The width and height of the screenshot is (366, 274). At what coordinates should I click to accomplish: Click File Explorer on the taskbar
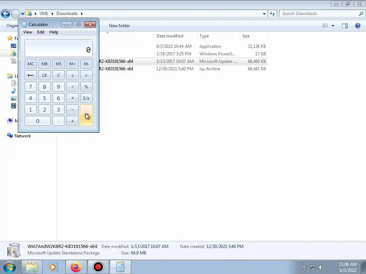32,267
